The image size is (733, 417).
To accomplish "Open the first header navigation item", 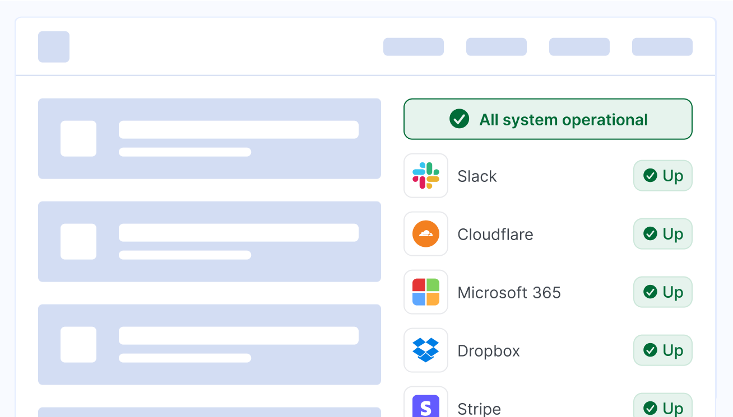I will (414, 47).
